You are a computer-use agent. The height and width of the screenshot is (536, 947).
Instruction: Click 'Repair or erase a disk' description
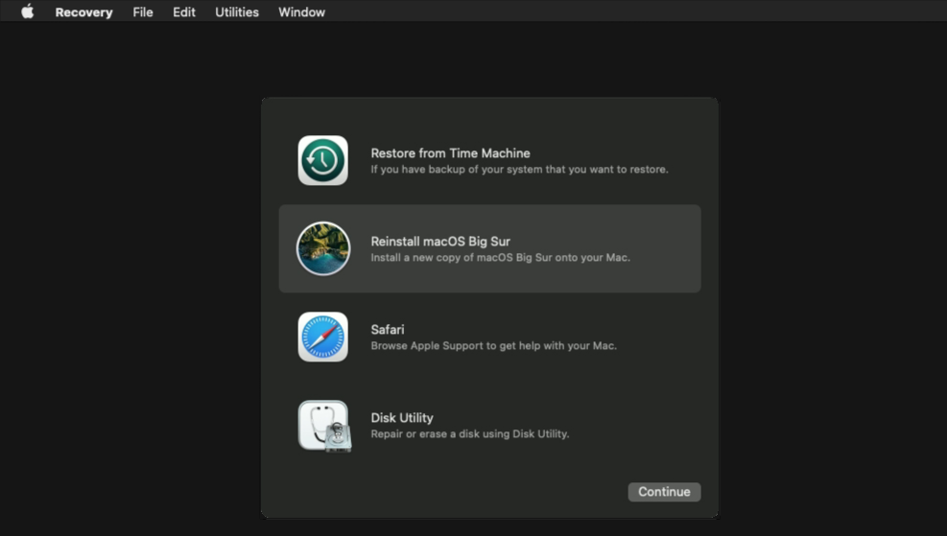tap(470, 434)
